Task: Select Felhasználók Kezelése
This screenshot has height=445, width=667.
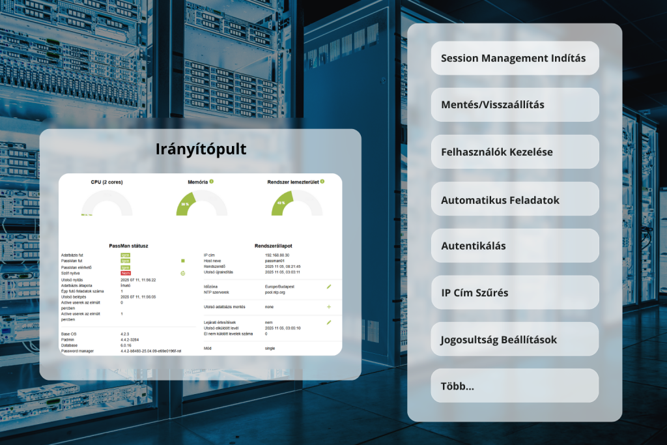Action: (x=515, y=152)
